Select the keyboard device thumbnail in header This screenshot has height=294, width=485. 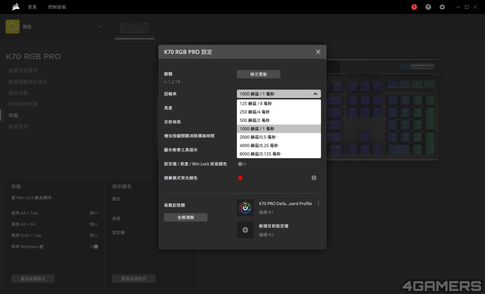tap(135, 28)
